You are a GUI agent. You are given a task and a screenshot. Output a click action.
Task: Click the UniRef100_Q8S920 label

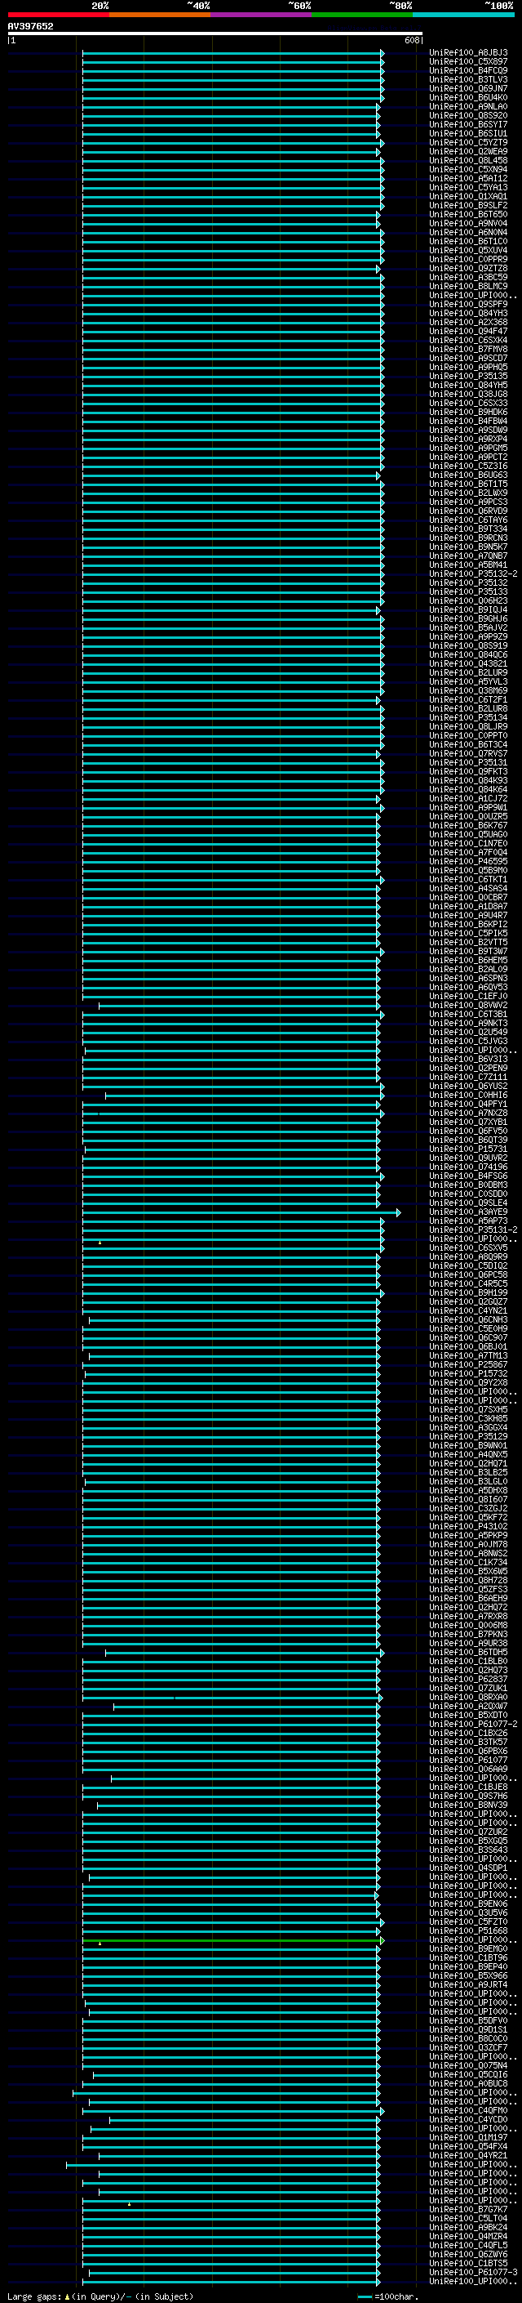(x=468, y=115)
